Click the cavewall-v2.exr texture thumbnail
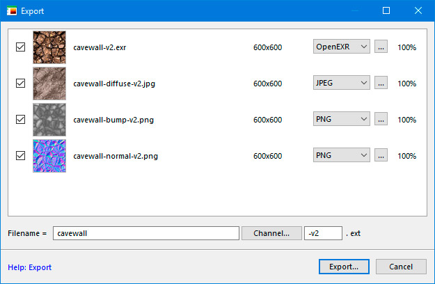 [49, 47]
